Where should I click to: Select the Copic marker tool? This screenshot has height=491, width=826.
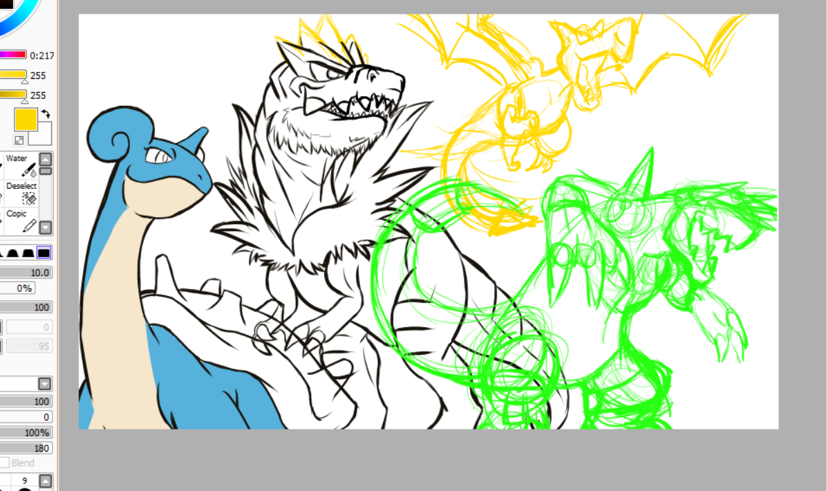pyautogui.click(x=20, y=220)
